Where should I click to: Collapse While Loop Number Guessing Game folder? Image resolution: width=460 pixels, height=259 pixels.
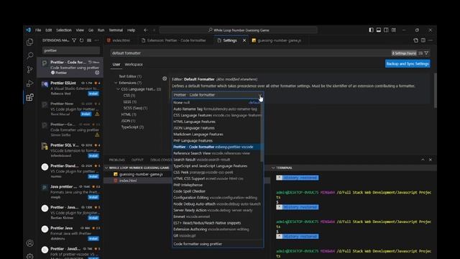point(106,168)
